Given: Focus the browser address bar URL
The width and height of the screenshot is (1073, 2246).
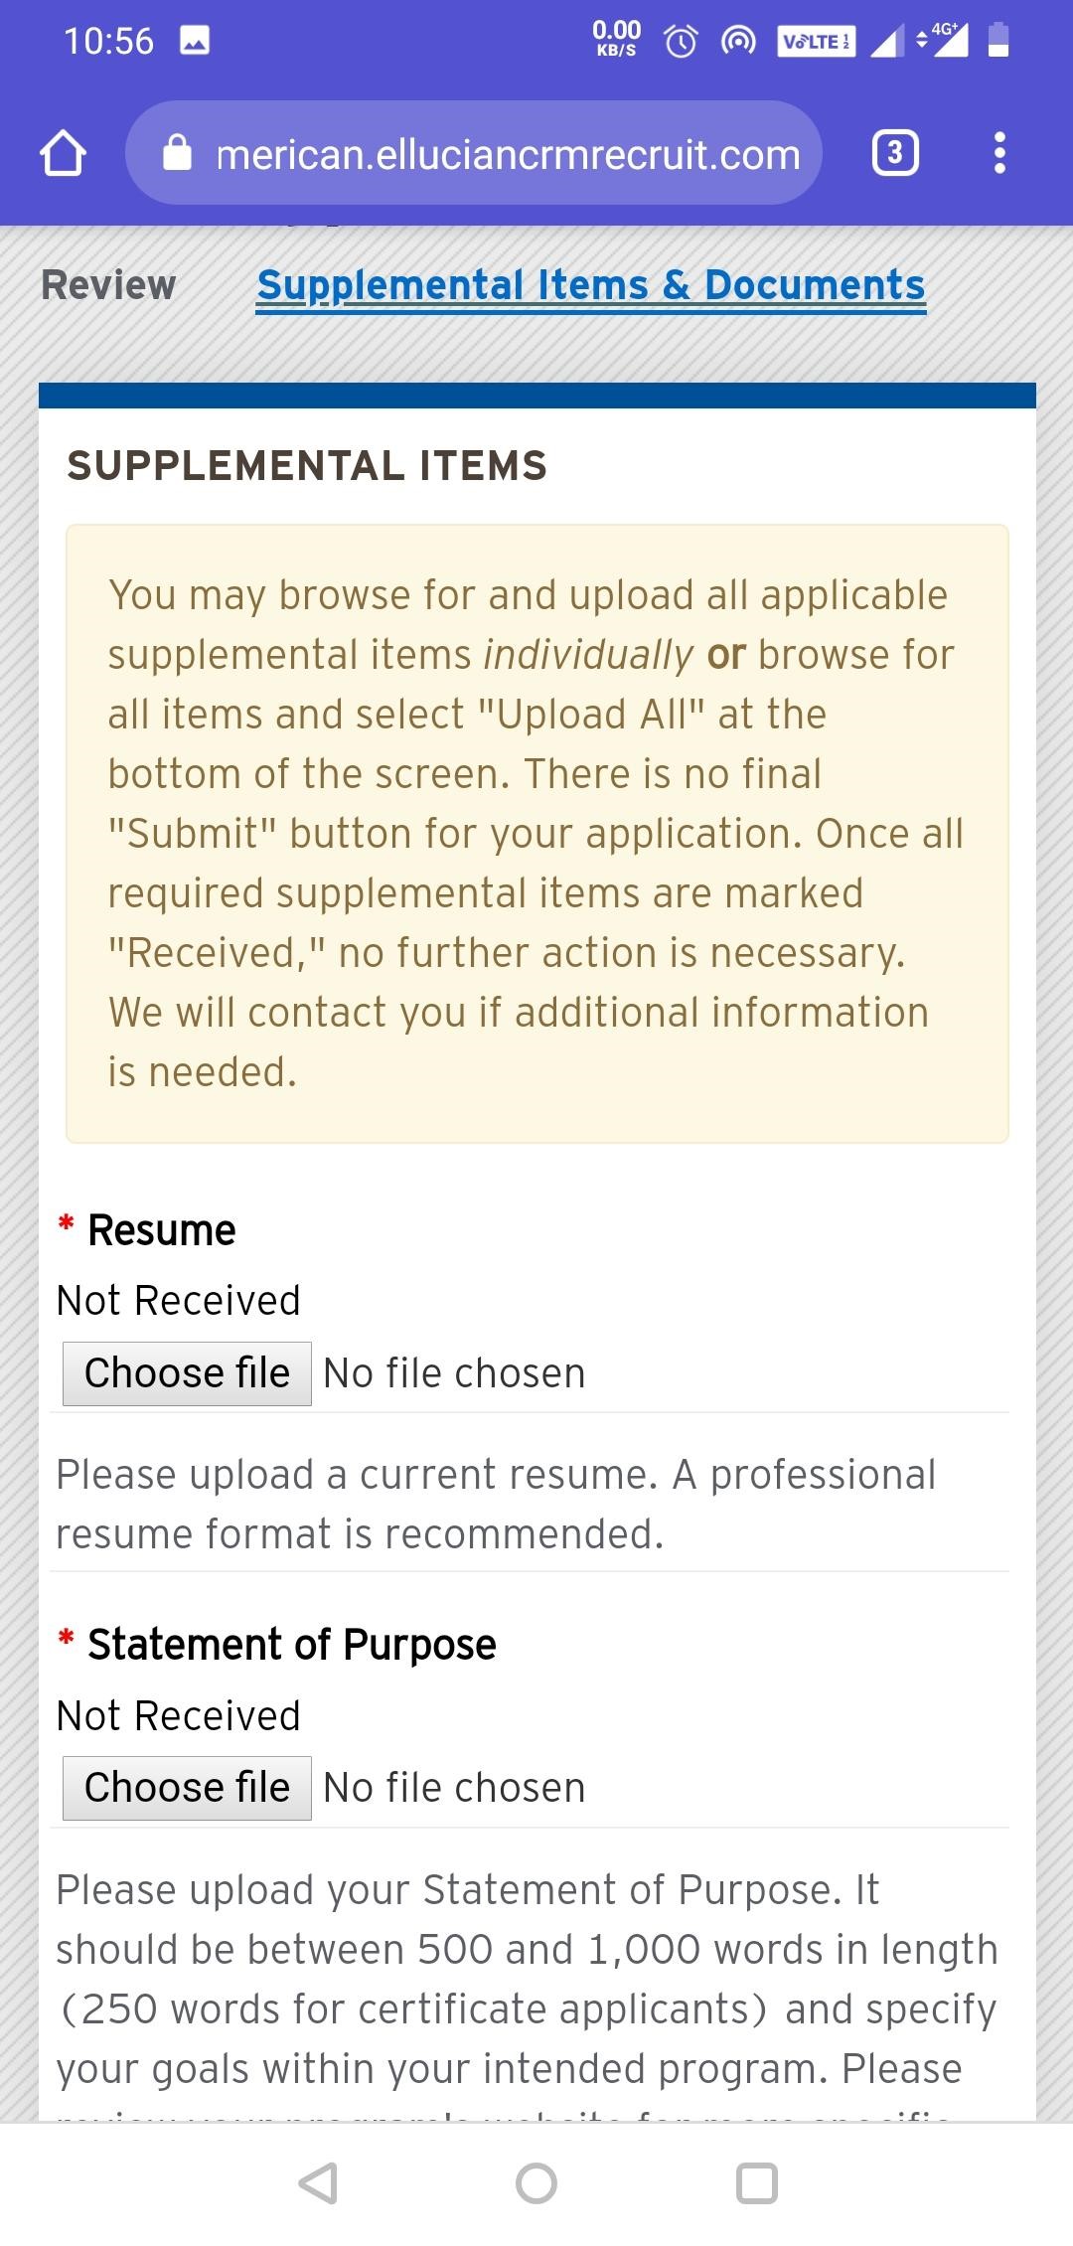Looking at the screenshot, I should 508,154.
